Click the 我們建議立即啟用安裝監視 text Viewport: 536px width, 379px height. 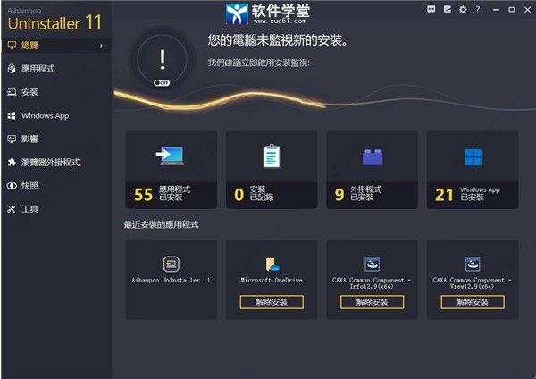tap(259, 63)
